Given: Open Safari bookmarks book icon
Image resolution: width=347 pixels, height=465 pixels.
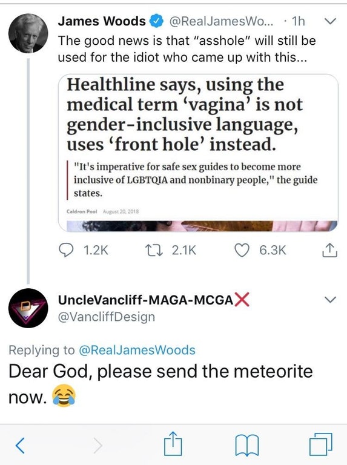Looking at the screenshot, I should pyautogui.click(x=247, y=445).
